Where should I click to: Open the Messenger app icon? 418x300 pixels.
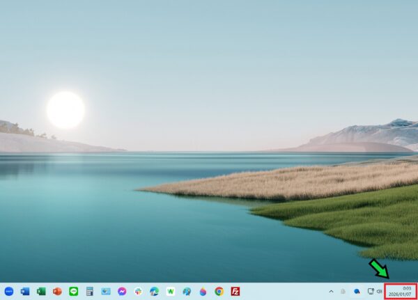[x=122, y=291]
